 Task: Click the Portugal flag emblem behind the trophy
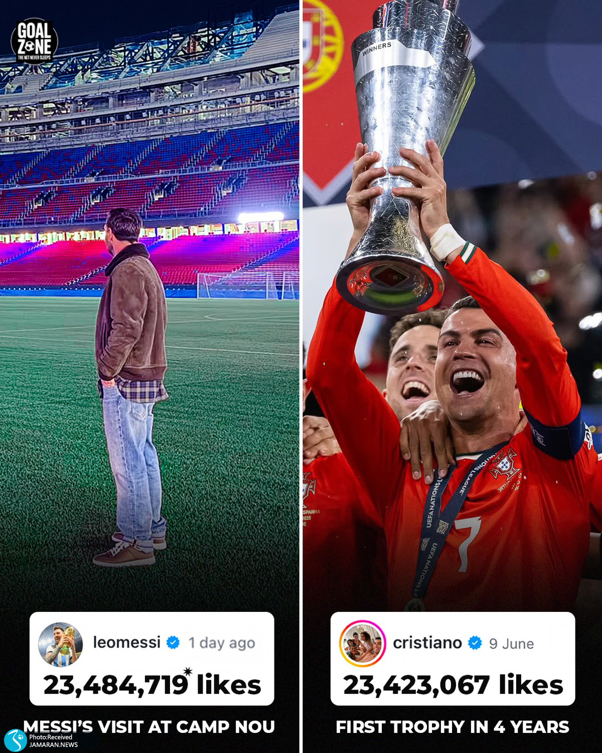(322, 45)
